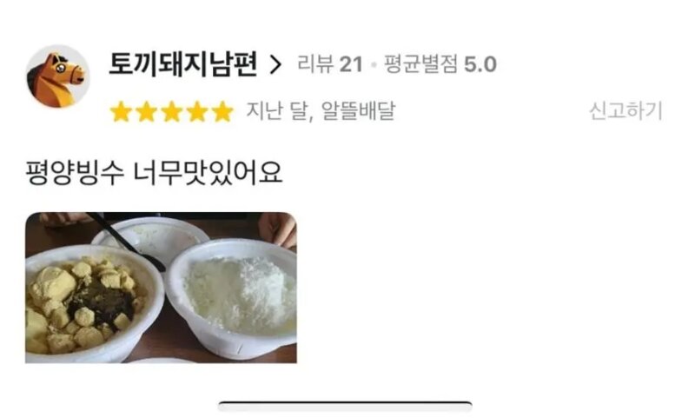Tap the 신고하기 report button
Screen dimensions: 695x418
pyautogui.click(x=625, y=111)
